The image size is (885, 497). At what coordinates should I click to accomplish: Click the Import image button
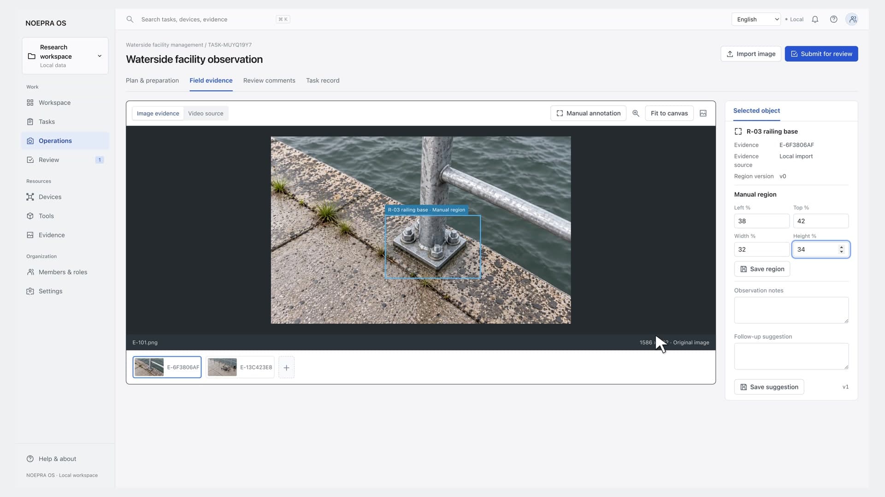point(750,54)
